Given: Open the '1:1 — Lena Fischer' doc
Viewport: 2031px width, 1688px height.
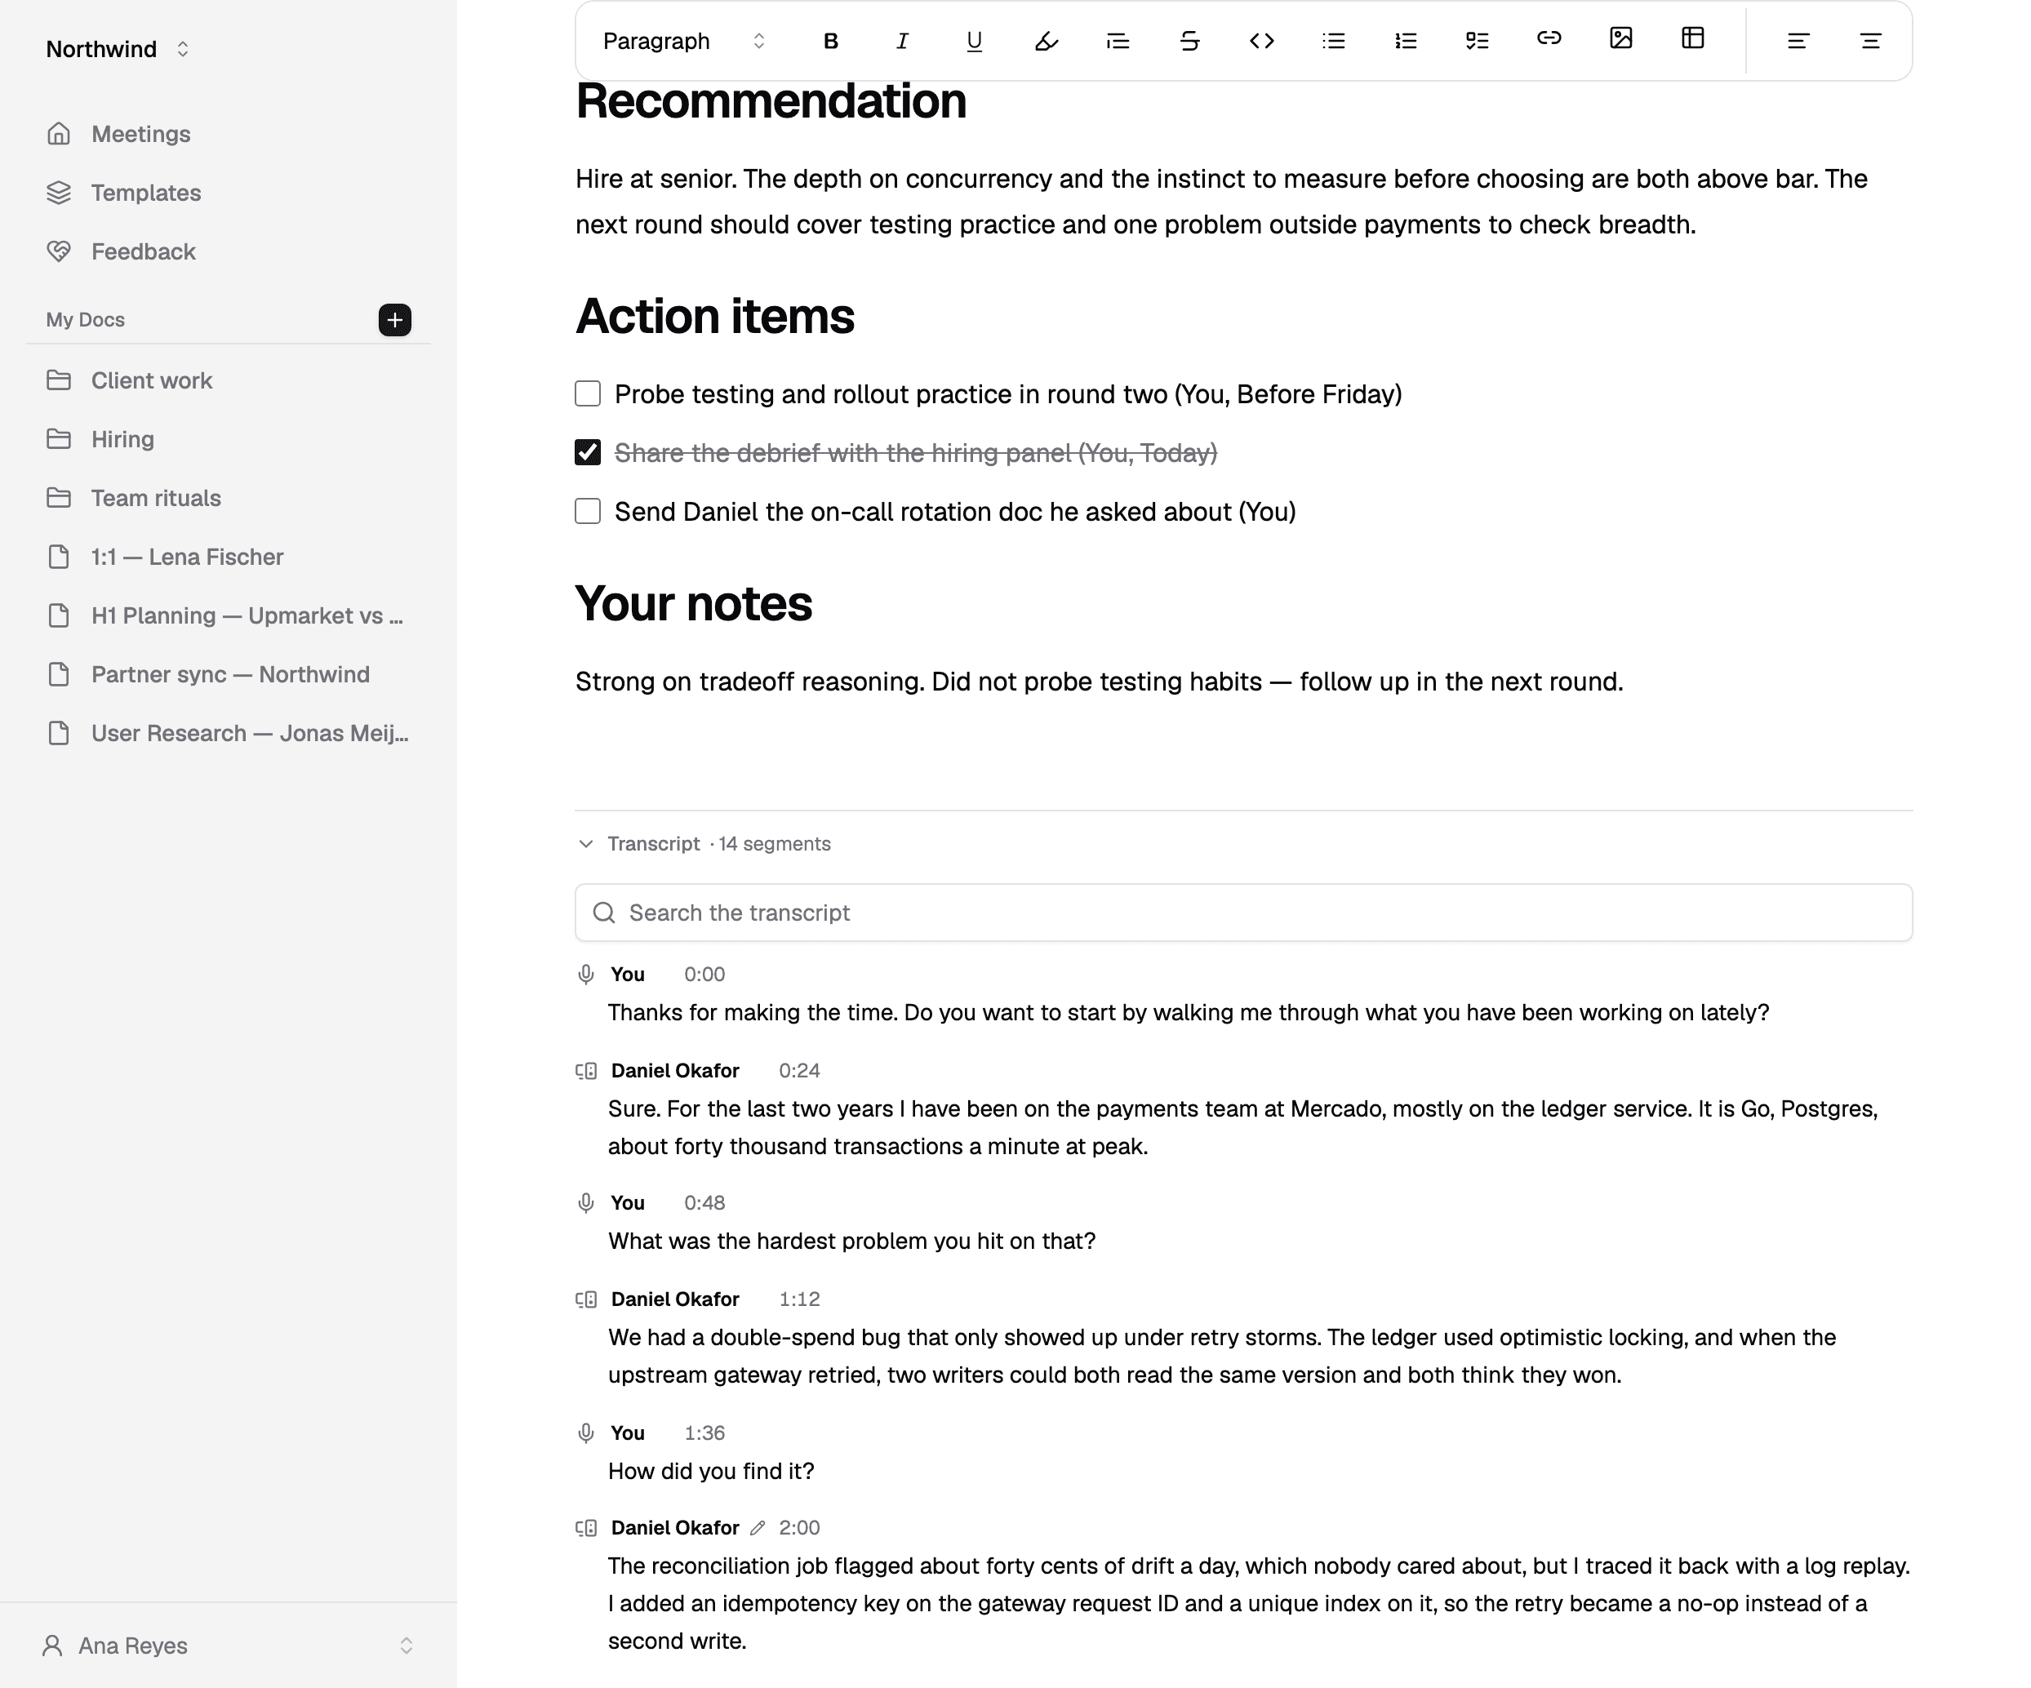Looking at the screenshot, I should click(x=229, y=557).
